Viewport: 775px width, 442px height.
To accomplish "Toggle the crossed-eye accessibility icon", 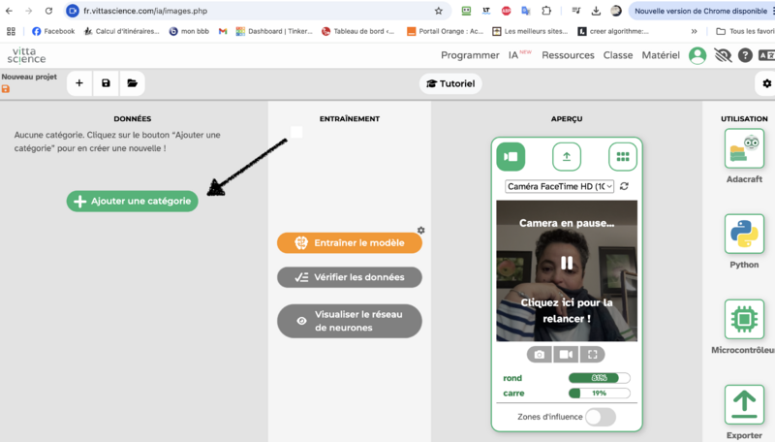I will 723,55.
